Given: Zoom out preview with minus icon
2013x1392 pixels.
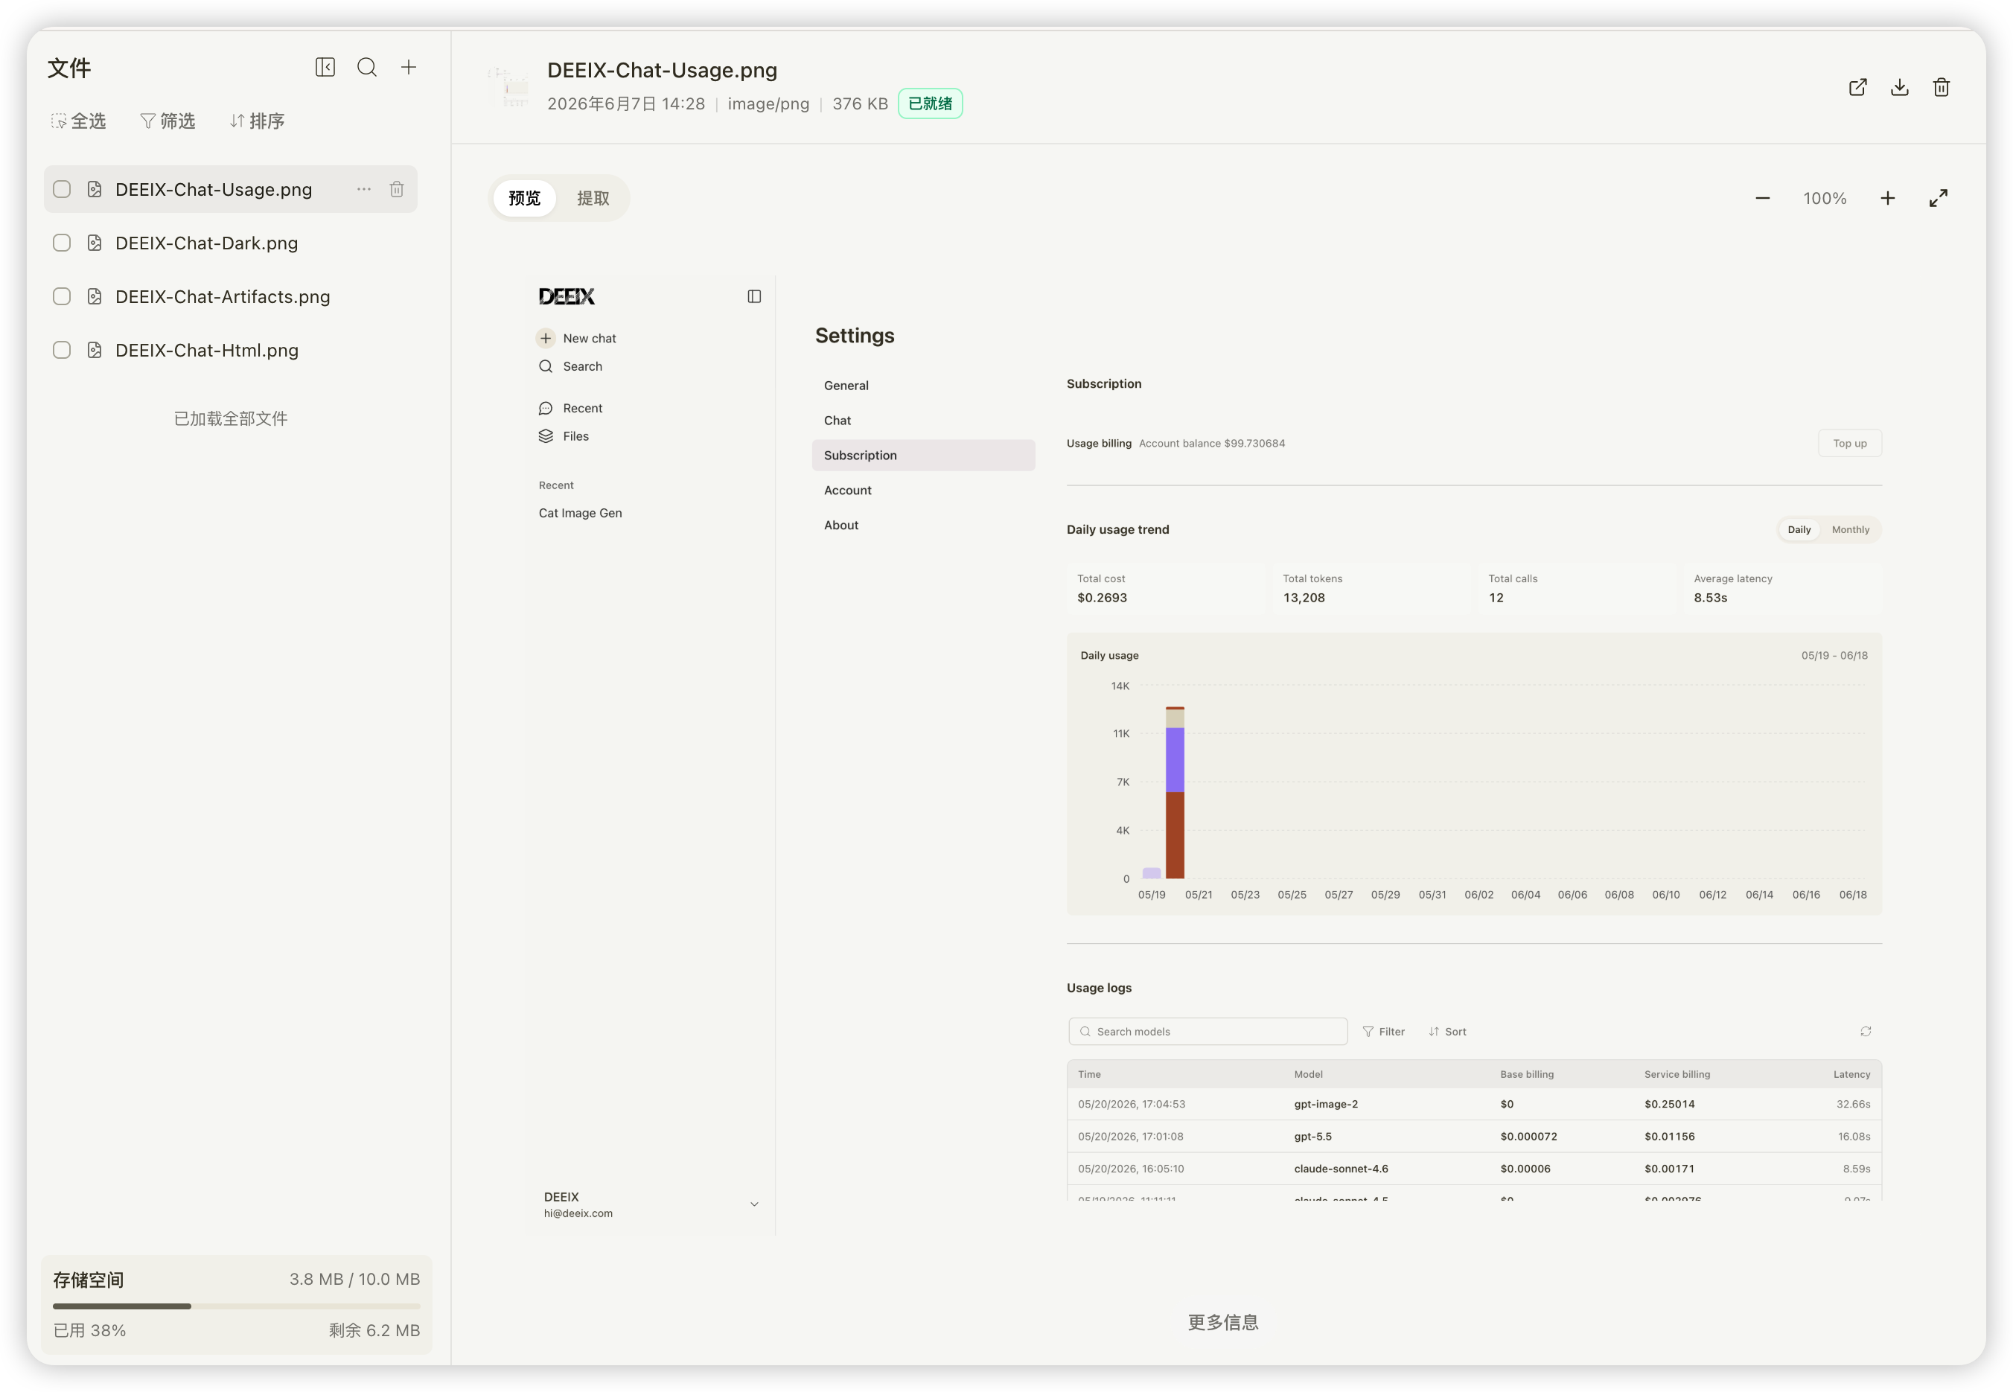Looking at the screenshot, I should (1763, 198).
